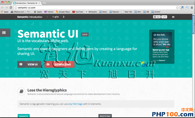Click the 1 of 4 page indicator

coord(56,17)
